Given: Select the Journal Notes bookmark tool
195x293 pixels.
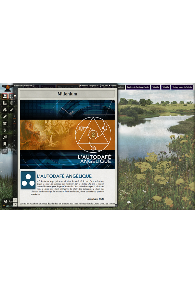Looking at the screenshot, I should pos(5,144).
